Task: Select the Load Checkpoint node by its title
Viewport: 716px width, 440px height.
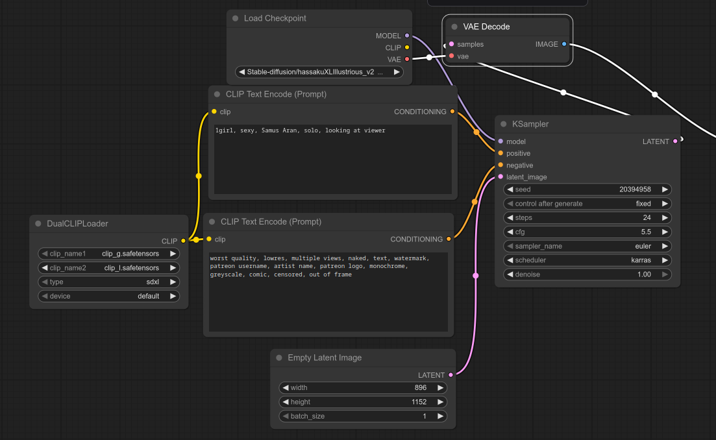Action: point(275,18)
